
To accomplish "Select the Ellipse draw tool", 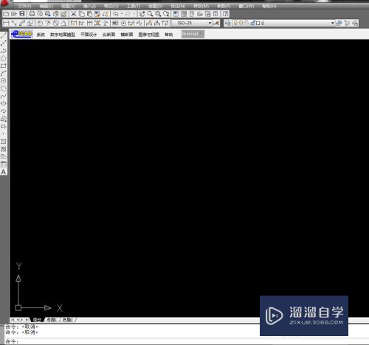I will 4,103.
